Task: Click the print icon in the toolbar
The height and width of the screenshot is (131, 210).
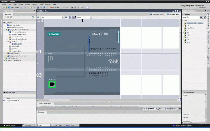Action: [22, 8]
